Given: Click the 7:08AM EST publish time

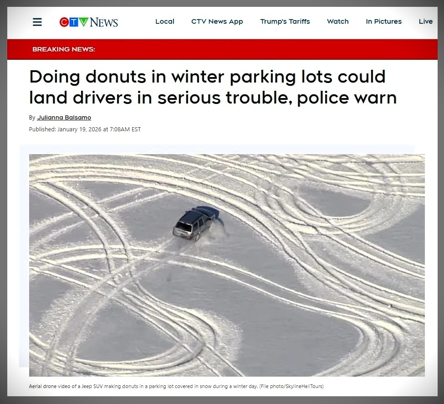Looking at the screenshot, I should coord(125,129).
